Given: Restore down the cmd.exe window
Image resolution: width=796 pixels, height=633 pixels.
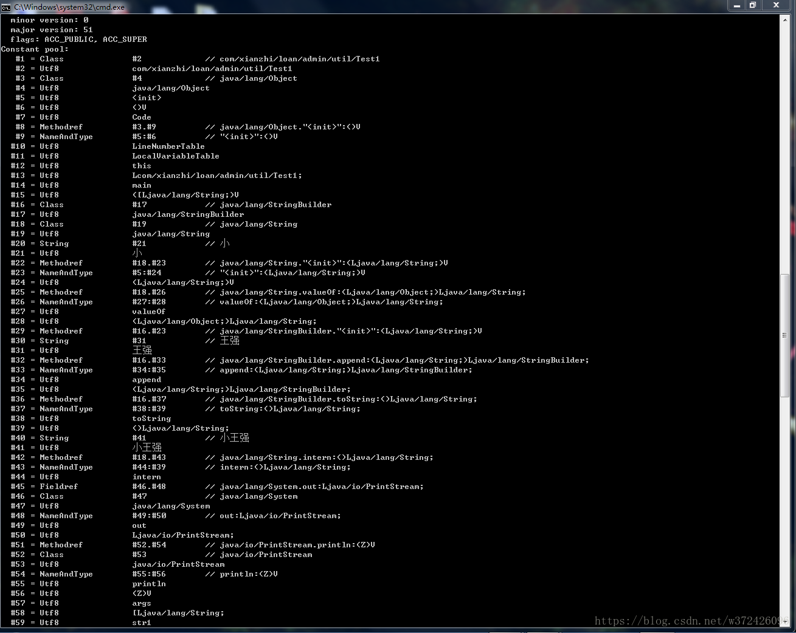Looking at the screenshot, I should [753, 5].
